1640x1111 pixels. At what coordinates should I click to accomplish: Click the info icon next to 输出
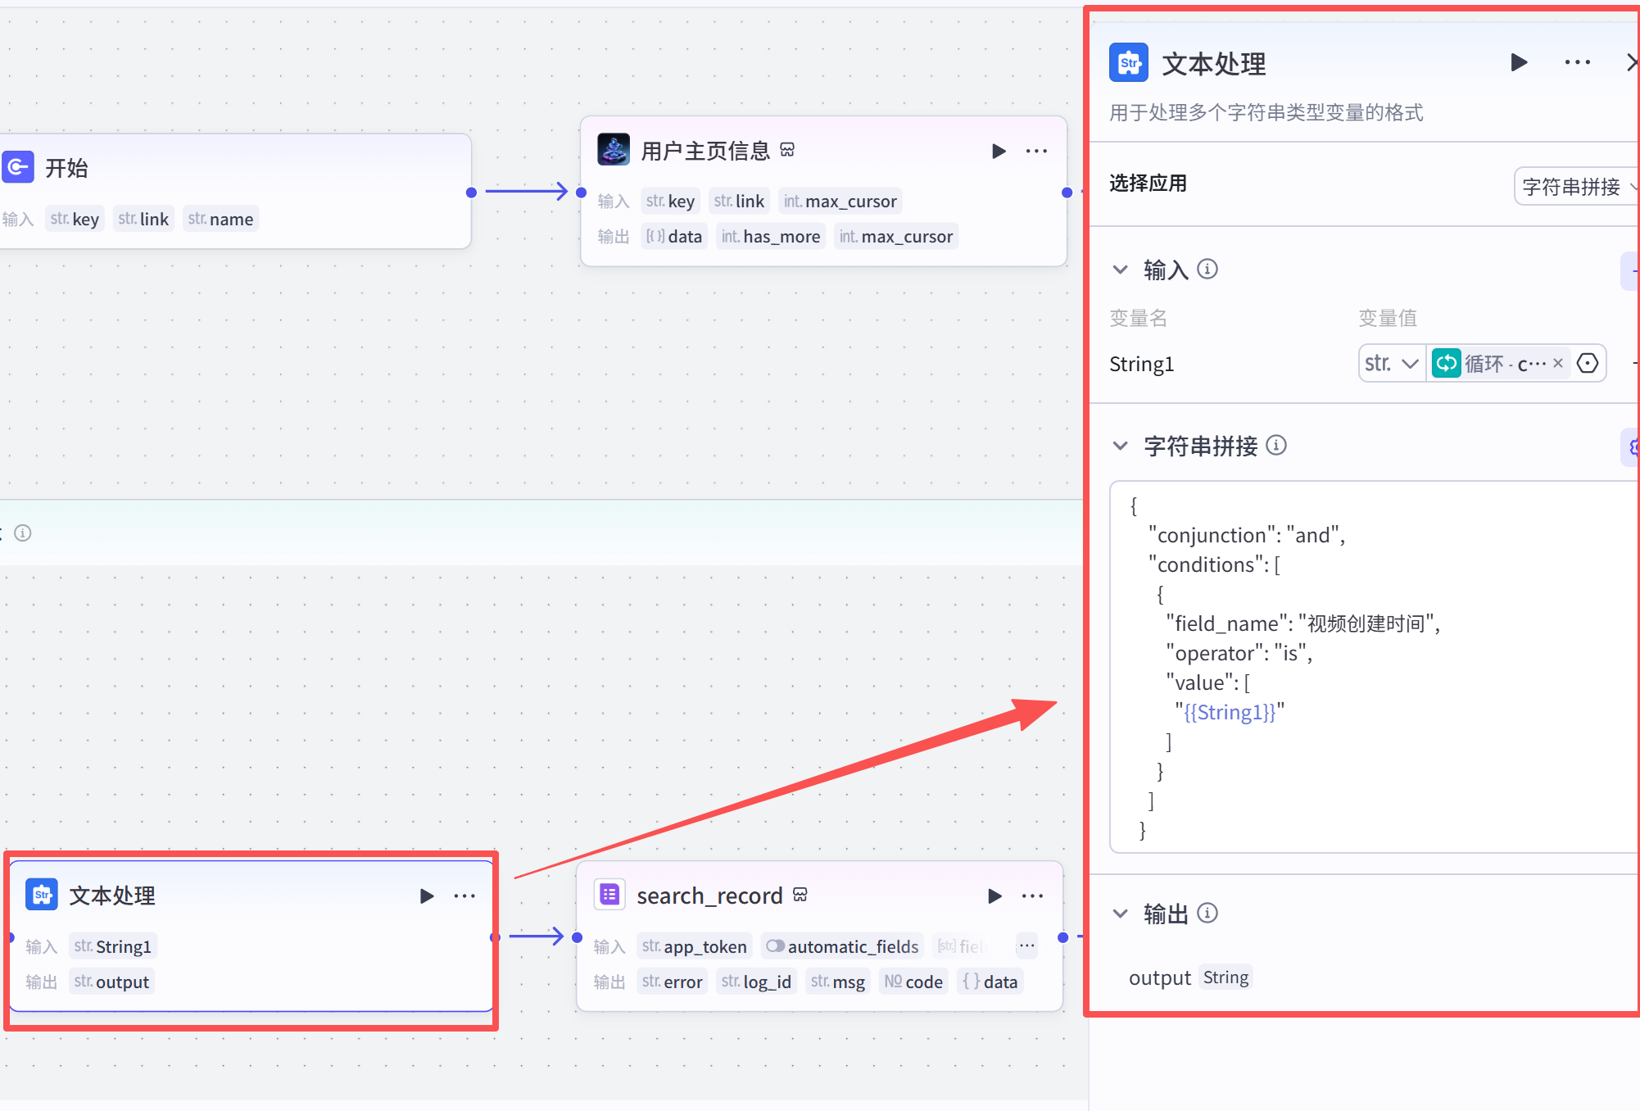tap(1207, 913)
